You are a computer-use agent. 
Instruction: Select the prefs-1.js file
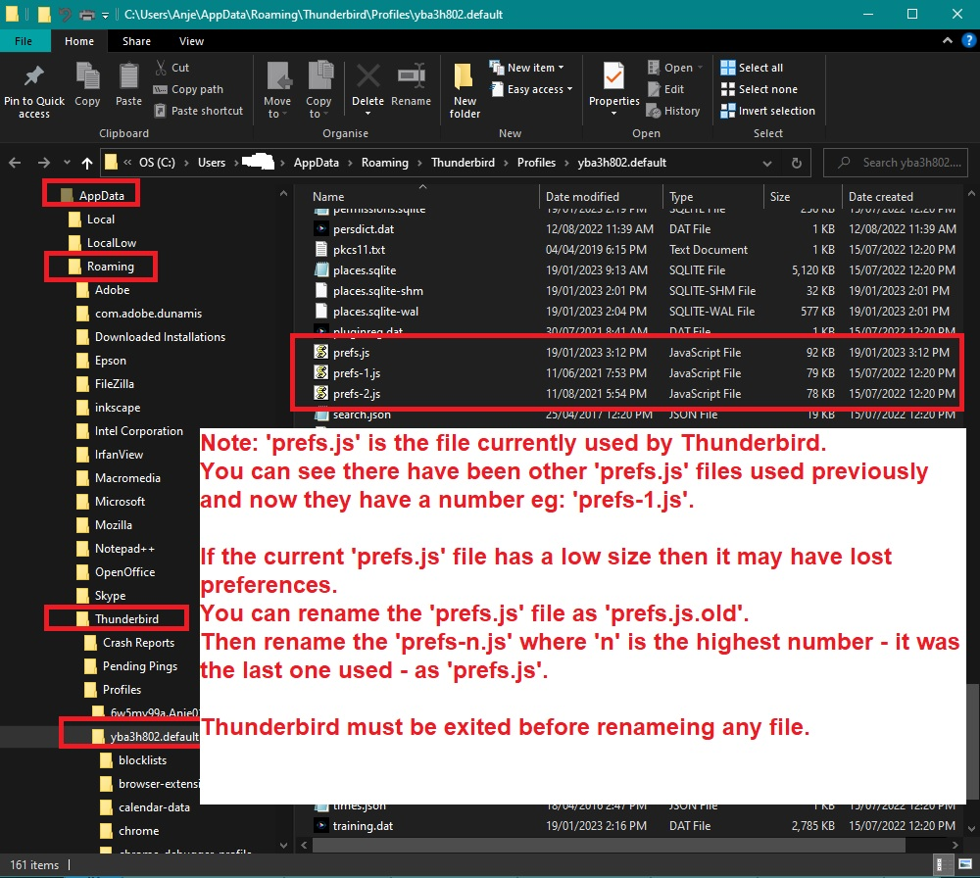(x=635, y=373)
